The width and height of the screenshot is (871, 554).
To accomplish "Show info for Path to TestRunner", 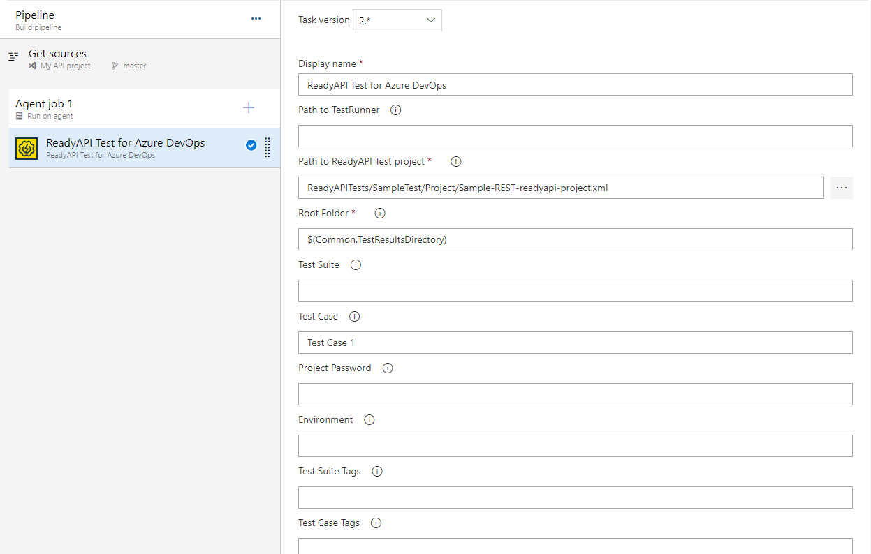I will click(396, 110).
